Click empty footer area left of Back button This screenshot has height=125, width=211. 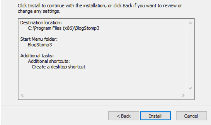[54, 116]
